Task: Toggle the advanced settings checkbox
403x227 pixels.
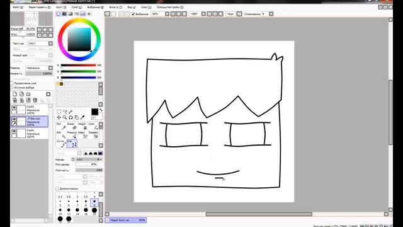Action: pyautogui.click(x=57, y=189)
